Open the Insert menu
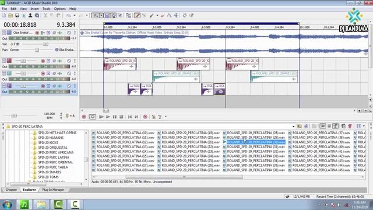Screen dimensions: 373x210 34,9
